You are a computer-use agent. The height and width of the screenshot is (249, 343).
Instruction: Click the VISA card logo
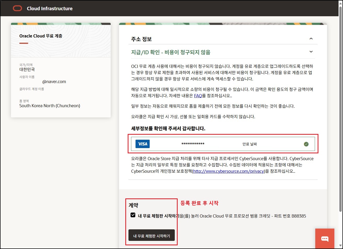pos(143,144)
